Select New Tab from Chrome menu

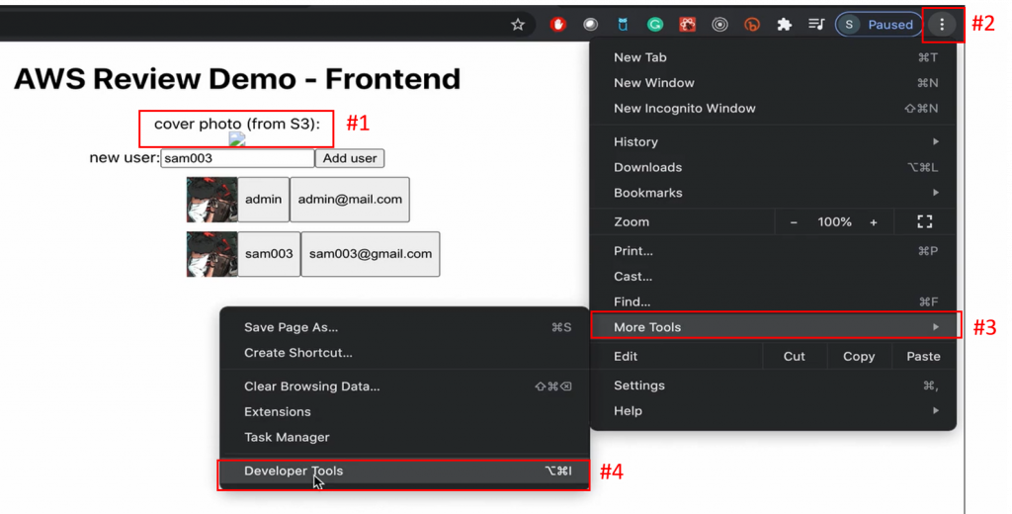pyautogui.click(x=773, y=57)
